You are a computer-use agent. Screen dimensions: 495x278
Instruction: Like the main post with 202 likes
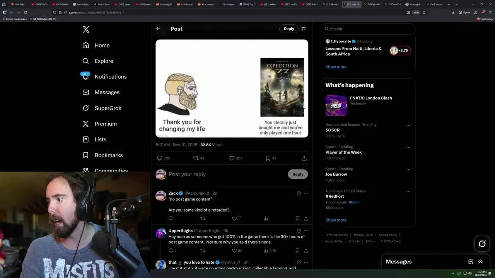coord(236,158)
